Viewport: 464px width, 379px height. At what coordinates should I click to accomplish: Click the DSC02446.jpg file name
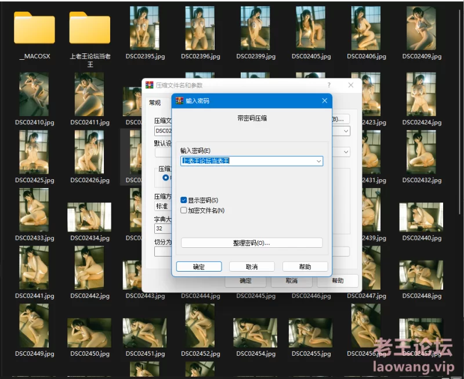(x=311, y=296)
